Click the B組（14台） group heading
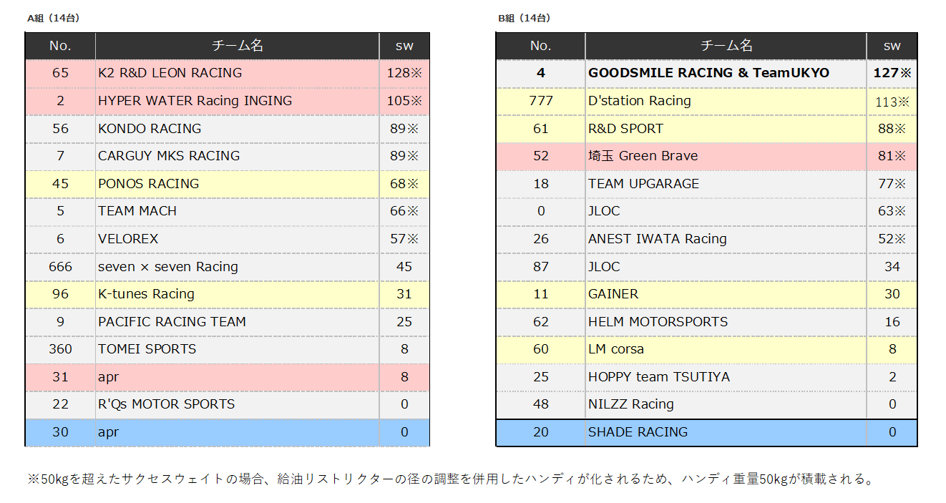The width and height of the screenshot is (946, 503). click(x=524, y=19)
